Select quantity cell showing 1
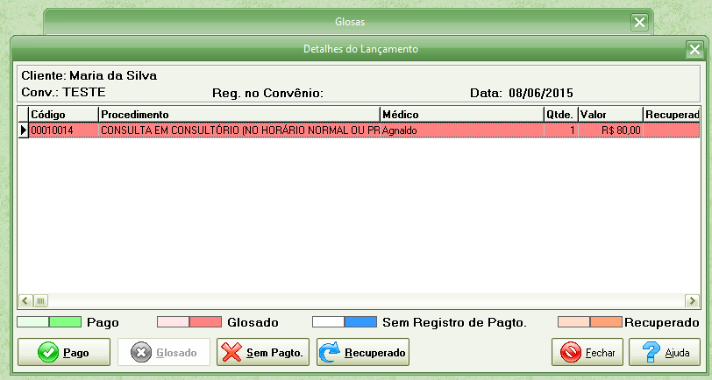Viewport: 712px width, 380px height. [561, 130]
